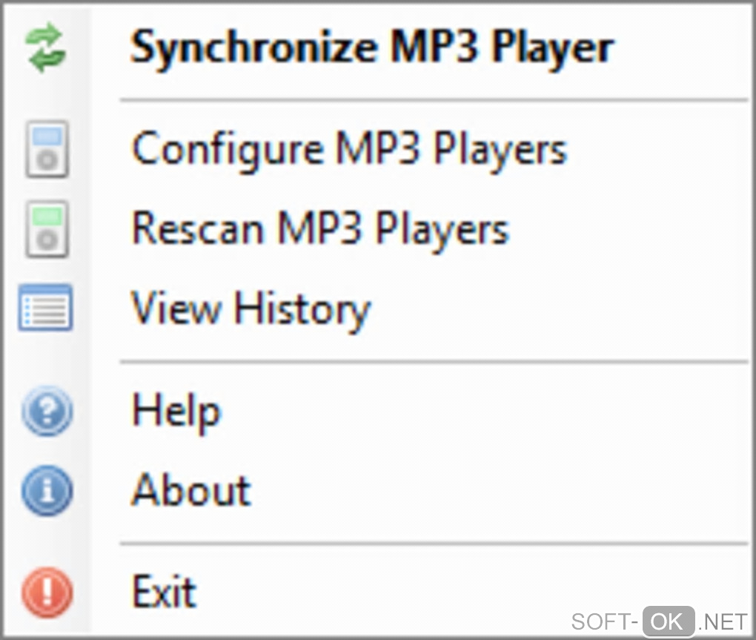Image resolution: width=756 pixels, height=640 pixels.
Task: Click the blue info About icon
Action: [47, 490]
